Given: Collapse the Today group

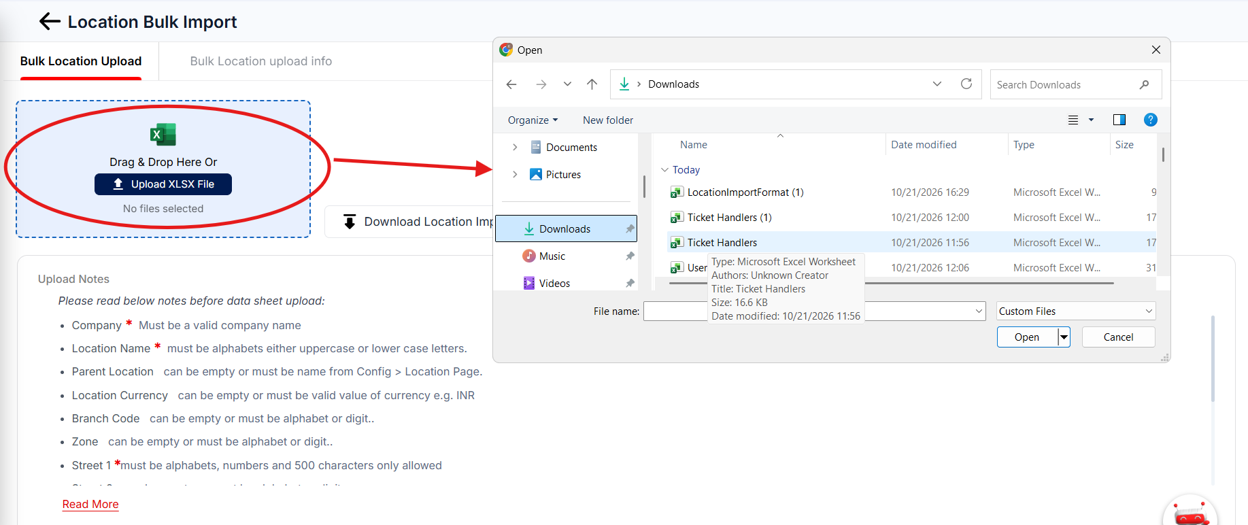Looking at the screenshot, I should (664, 170).
